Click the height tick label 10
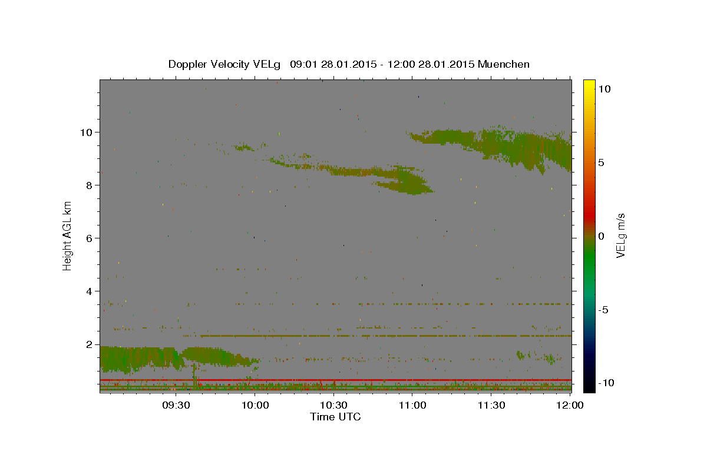707x471 pixels. [x=87, y=132]
